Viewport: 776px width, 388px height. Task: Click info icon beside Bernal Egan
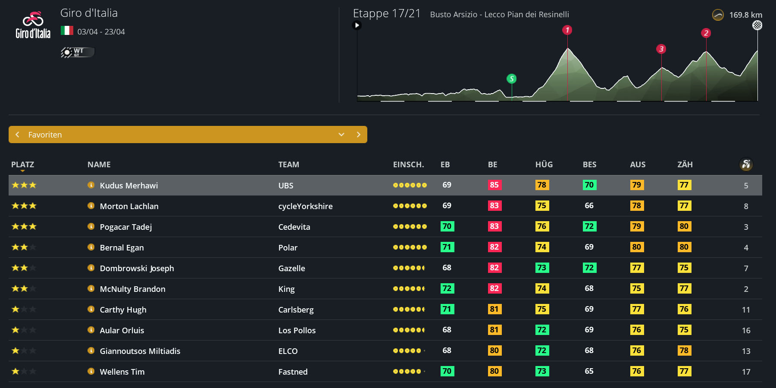click(x=91, y=247)
